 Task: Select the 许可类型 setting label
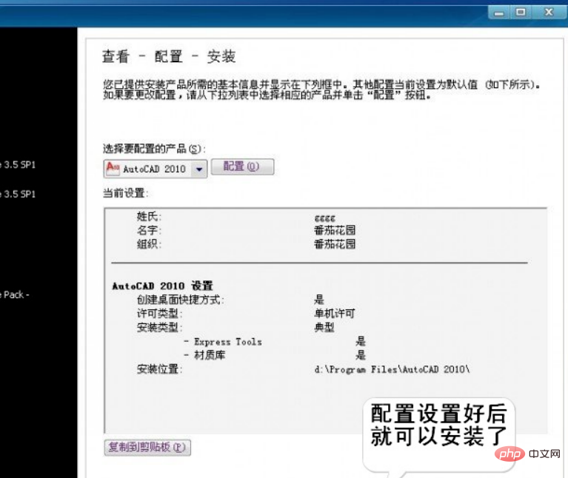[x=159, y=313]
